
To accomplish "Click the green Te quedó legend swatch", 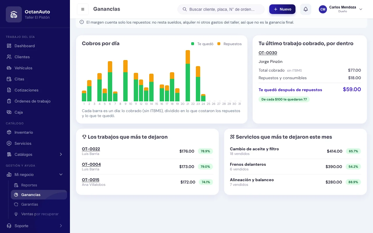I will (x=193, y=44).
